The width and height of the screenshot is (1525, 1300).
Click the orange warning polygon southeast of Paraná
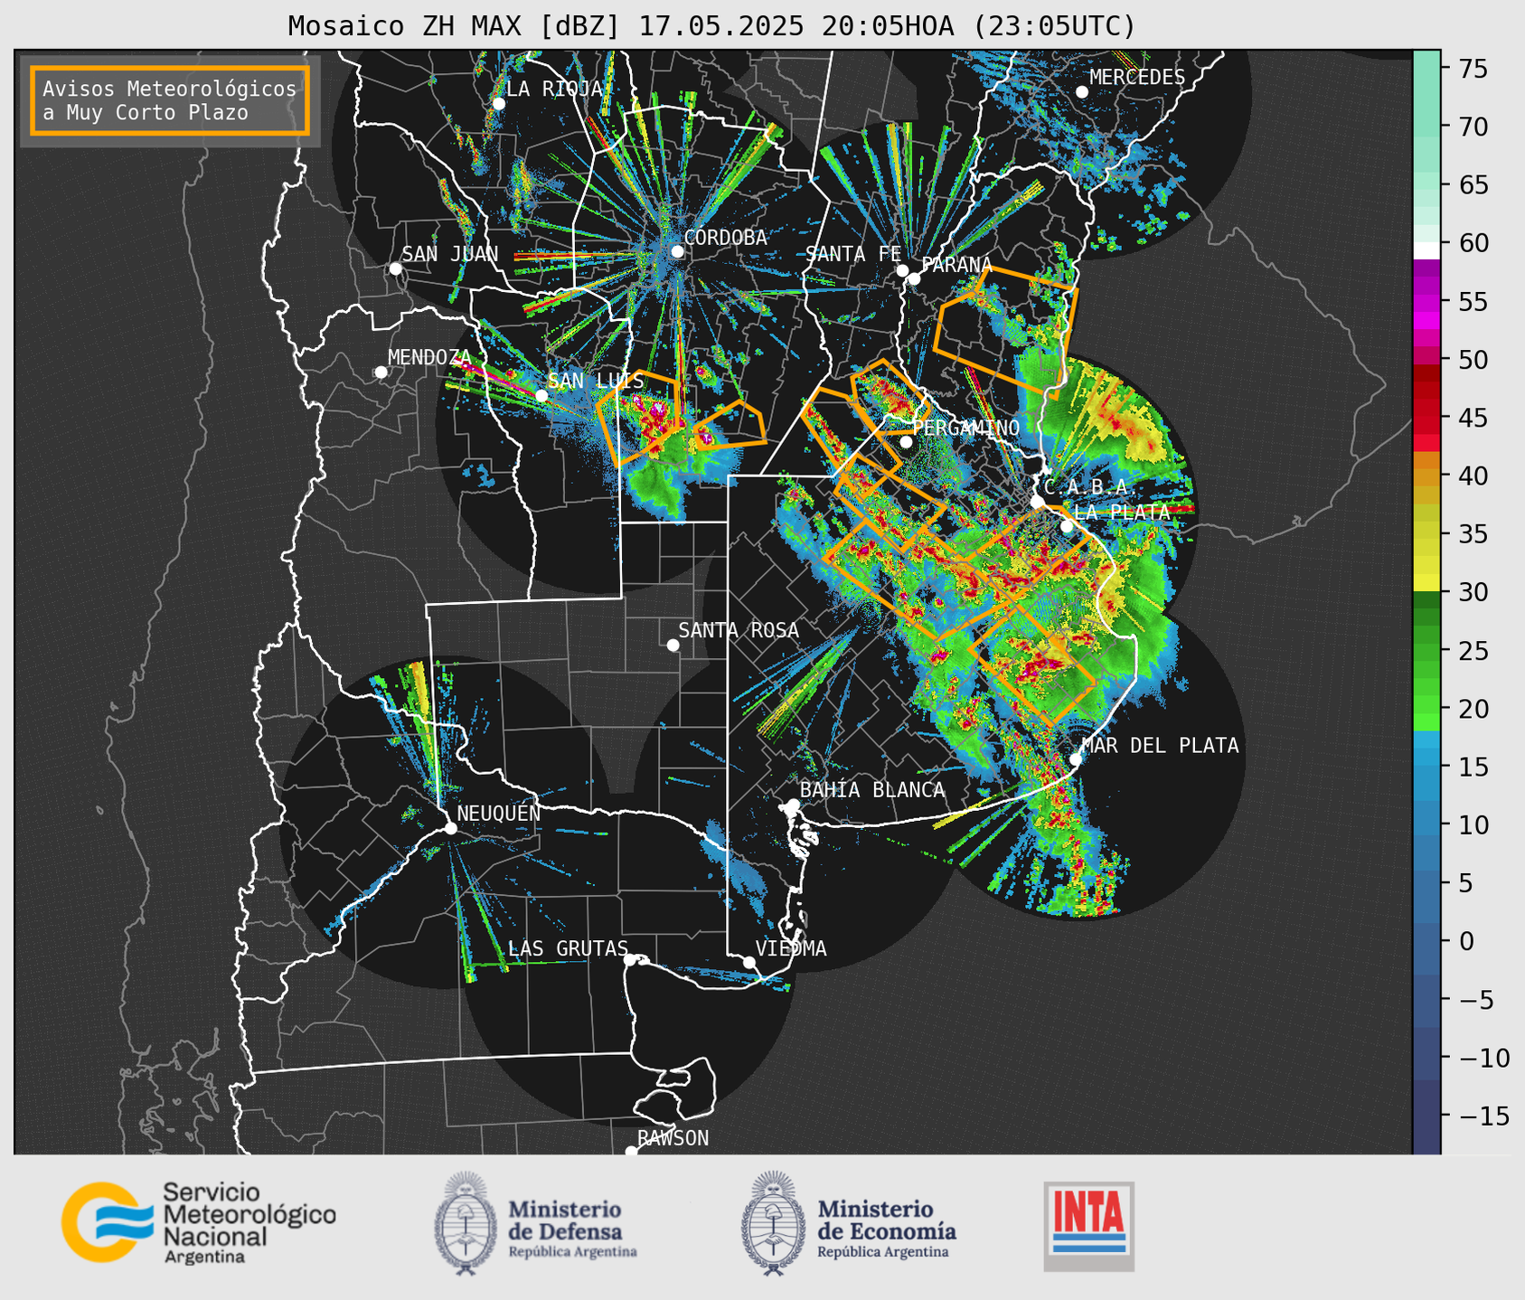1005,333
